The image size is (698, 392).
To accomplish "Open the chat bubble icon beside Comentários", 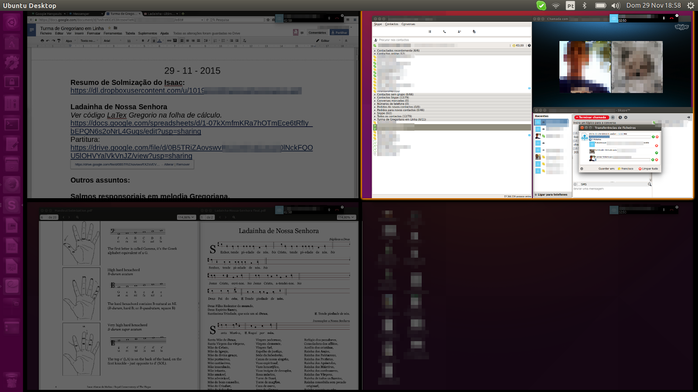I will pyautogui.click(x=302, y=33).
